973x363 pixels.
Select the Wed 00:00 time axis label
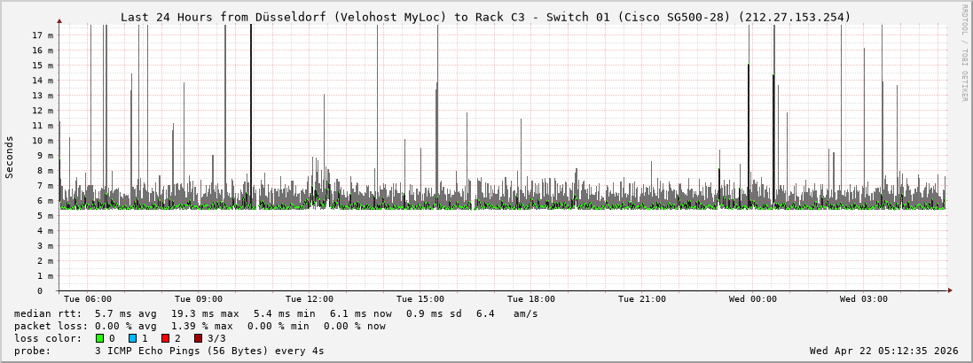point(753,299)
